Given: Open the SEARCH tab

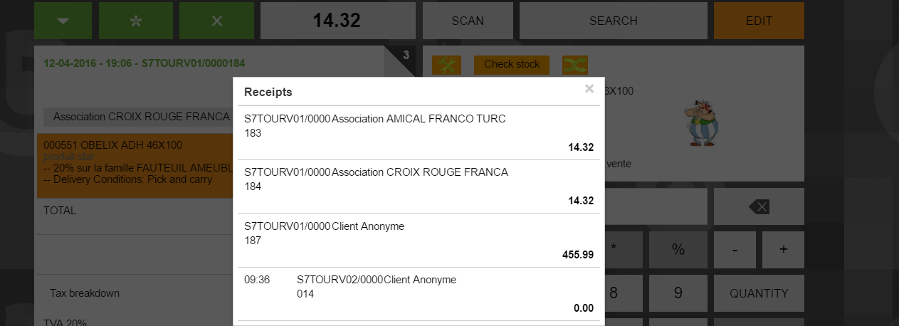Looking at the screenshot, I should pyautogui.click(x=613, y=21).
